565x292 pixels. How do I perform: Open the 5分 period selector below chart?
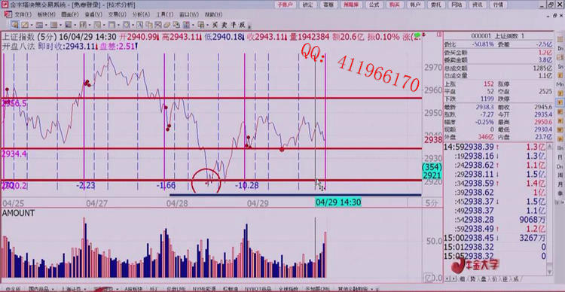point(431,202)
